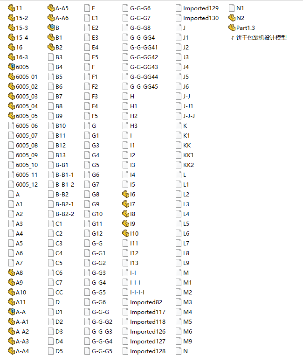Click the SolidWorks part icon for 11
Screen dimensions: 303x356
pos(11,8)
